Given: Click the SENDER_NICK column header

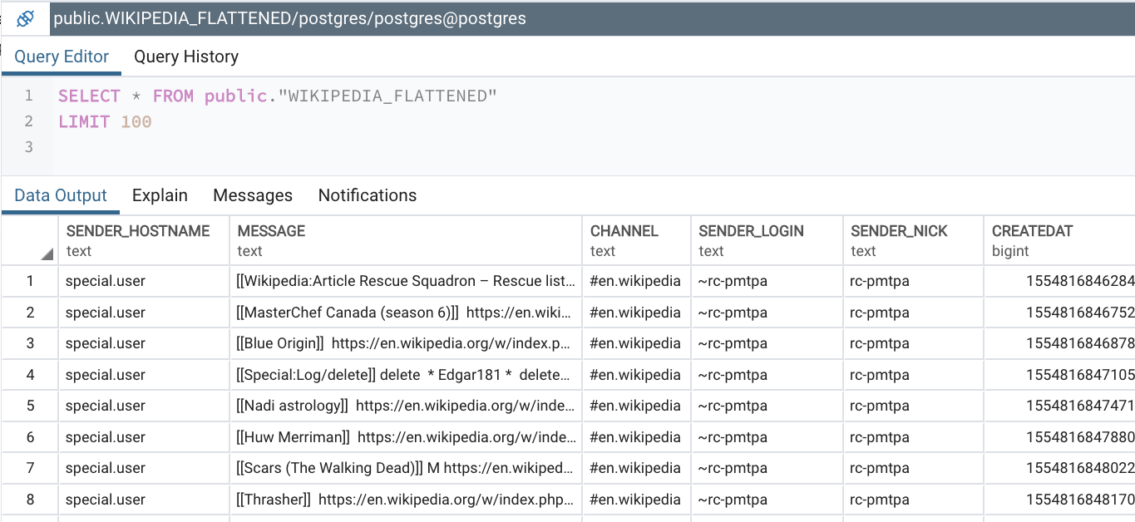Looking at the screenshot, I should [x=913, y=241].
